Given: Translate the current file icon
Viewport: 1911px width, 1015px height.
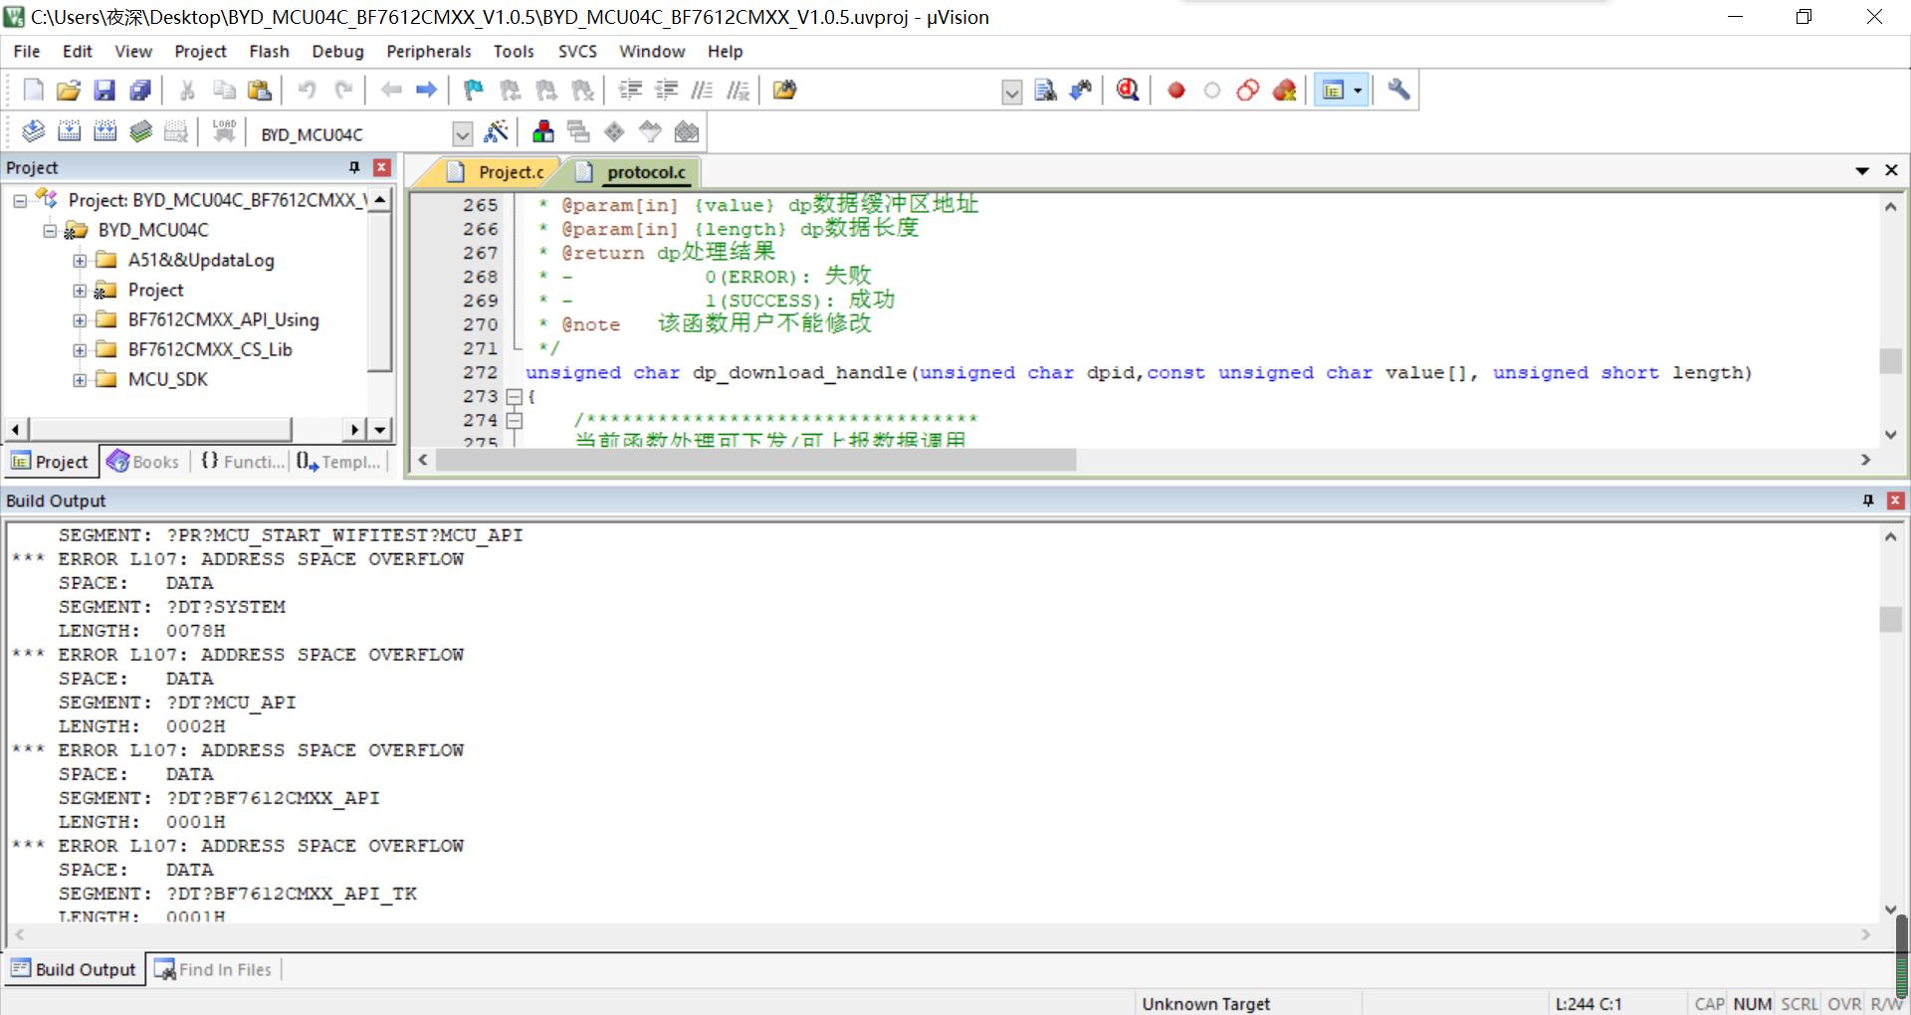Looking at the screenshot, I should click(33, 131).
